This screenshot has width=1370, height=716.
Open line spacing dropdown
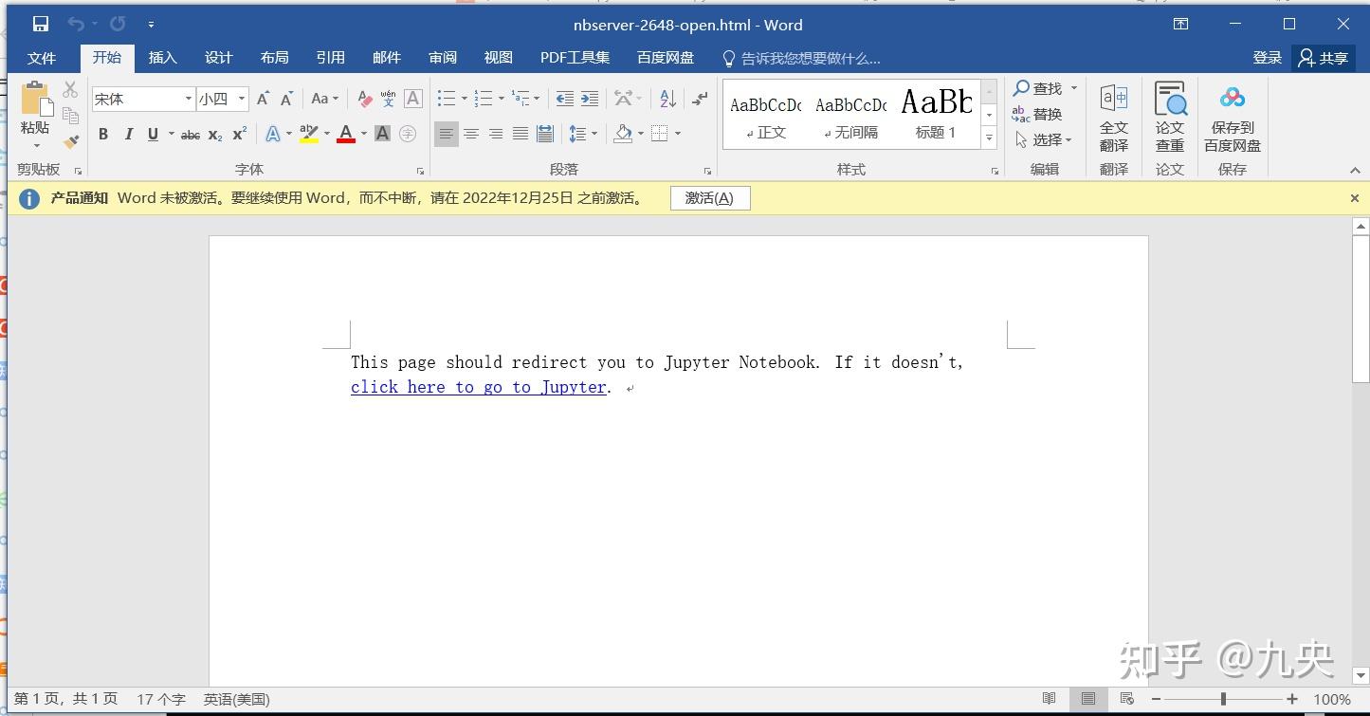point(583,134)
